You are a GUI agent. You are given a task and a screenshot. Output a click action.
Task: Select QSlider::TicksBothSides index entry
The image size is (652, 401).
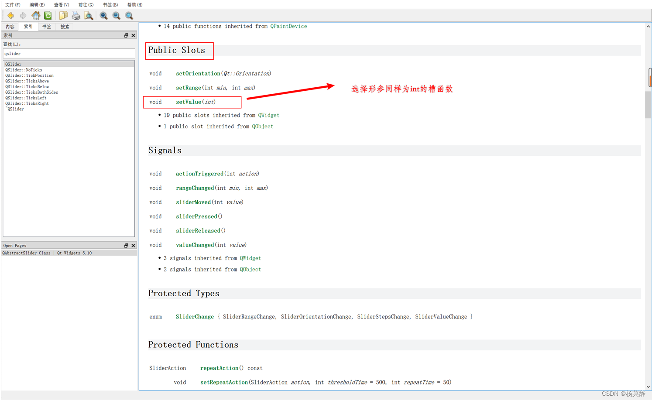[x=31, y=93]
